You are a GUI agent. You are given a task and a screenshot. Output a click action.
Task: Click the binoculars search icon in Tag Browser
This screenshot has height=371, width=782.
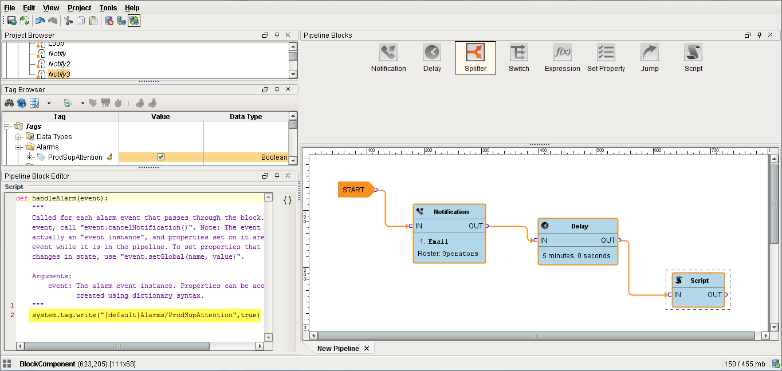(9, 103)
